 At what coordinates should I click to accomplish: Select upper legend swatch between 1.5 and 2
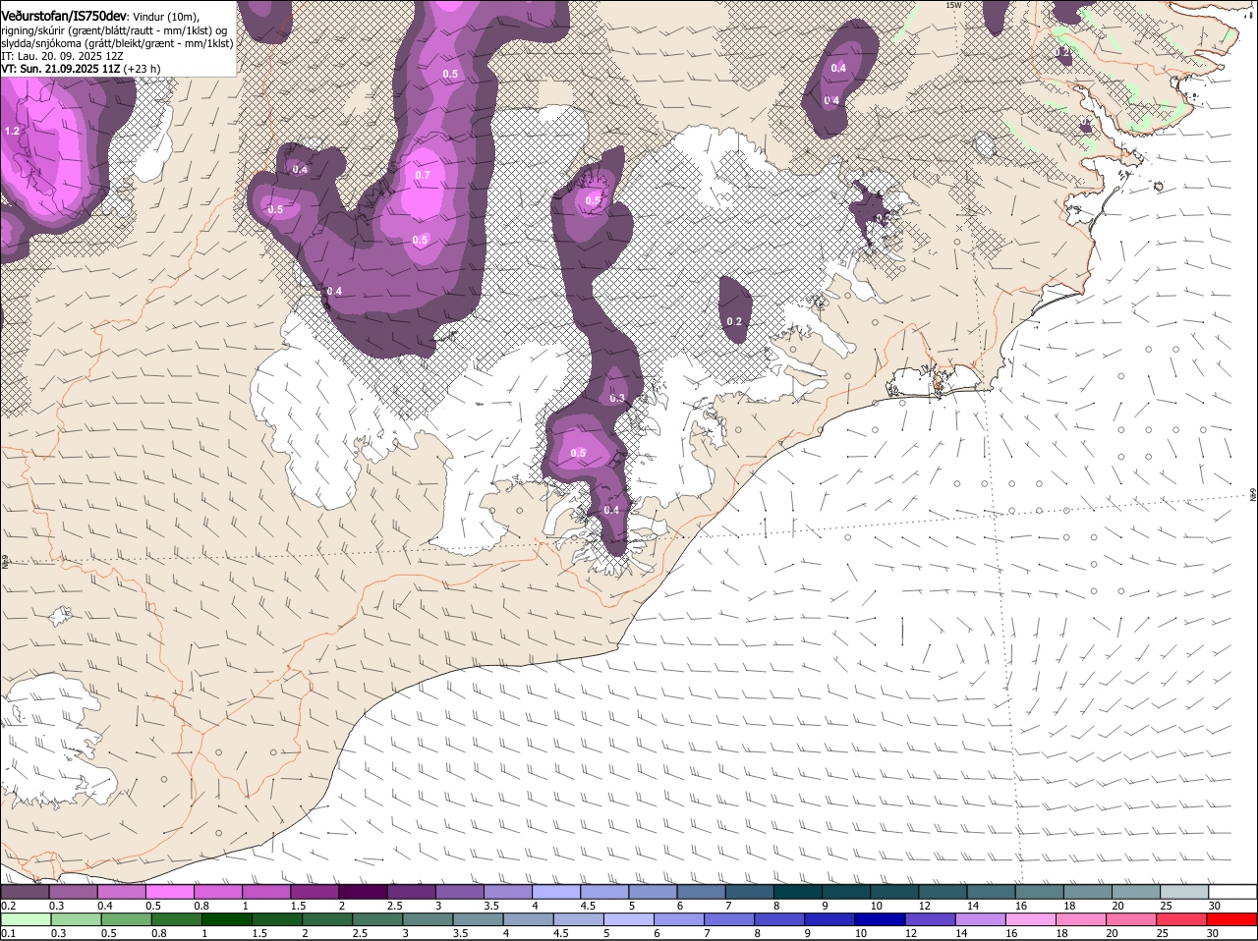[x=314, y=892]
